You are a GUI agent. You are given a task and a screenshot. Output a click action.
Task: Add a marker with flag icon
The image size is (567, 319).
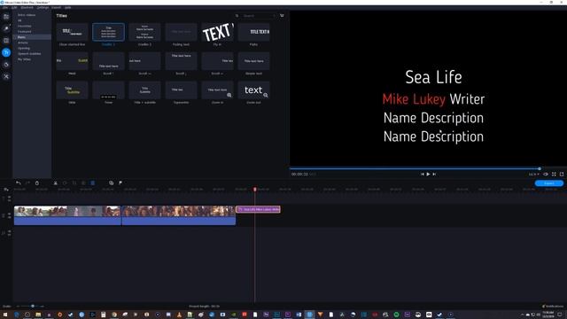tap(120, 183)
